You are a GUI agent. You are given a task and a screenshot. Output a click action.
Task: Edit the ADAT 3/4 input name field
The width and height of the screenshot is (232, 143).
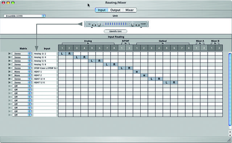[45, 79]
